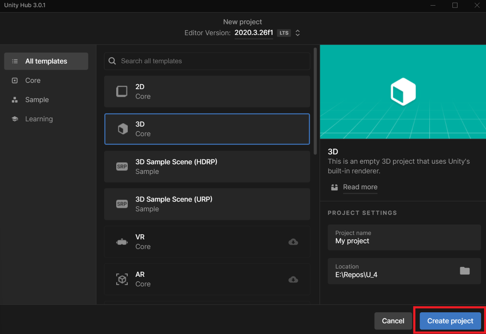Select the 2D Core template
The image size is (486, 334).
point(207,91)
